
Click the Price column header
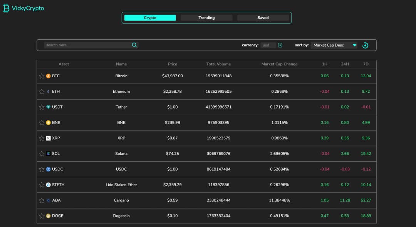[x=173, y=64]
